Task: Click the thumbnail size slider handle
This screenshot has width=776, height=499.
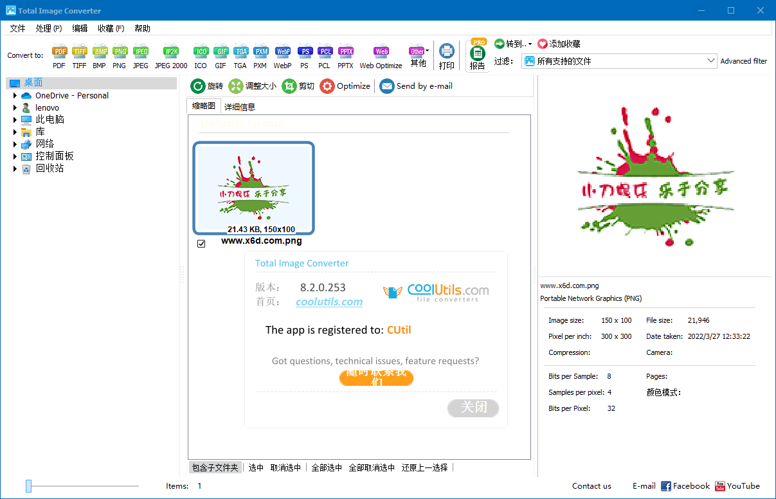Action: coord(28,486)
